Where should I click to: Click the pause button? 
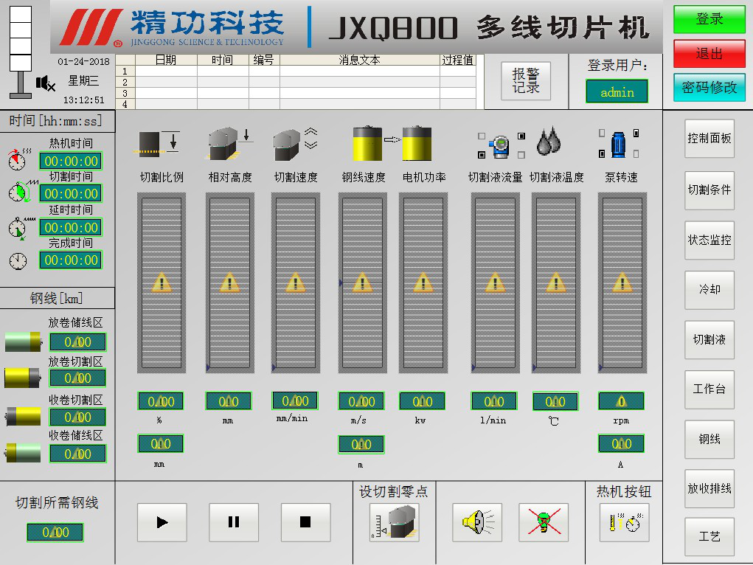233,522
